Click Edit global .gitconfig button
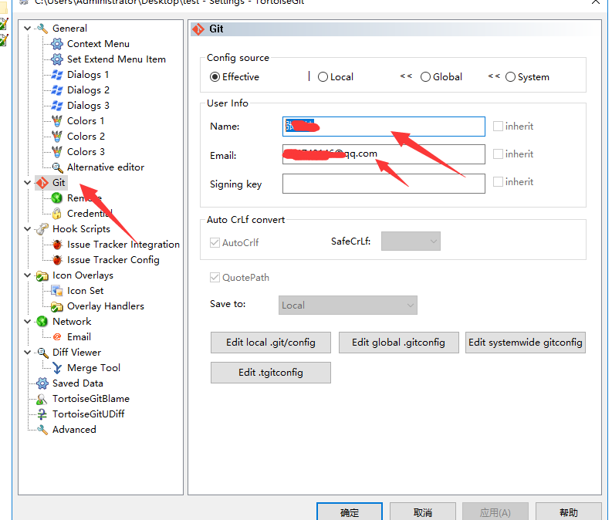This screenshot has height=520, width=612. tap(398, 343)
